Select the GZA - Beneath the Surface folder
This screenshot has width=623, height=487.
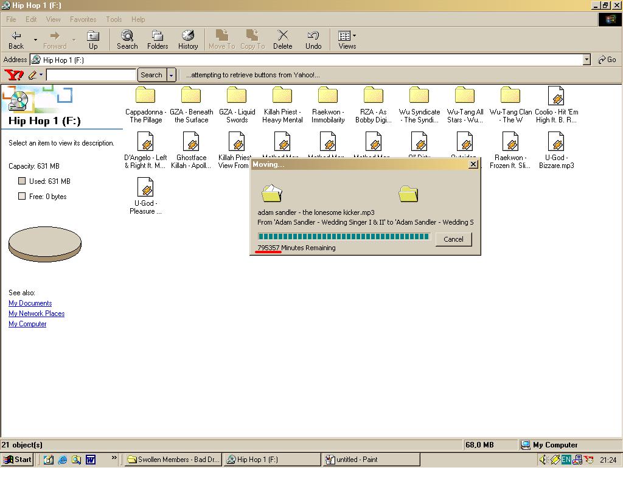[191, 105]
